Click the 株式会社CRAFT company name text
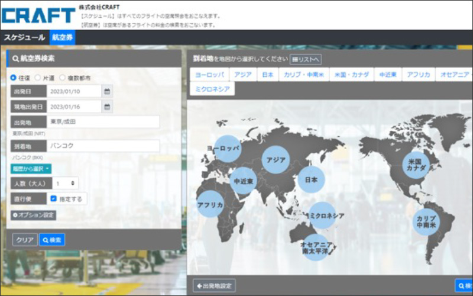This screenshot has width=473, height=296. point(99,7)
